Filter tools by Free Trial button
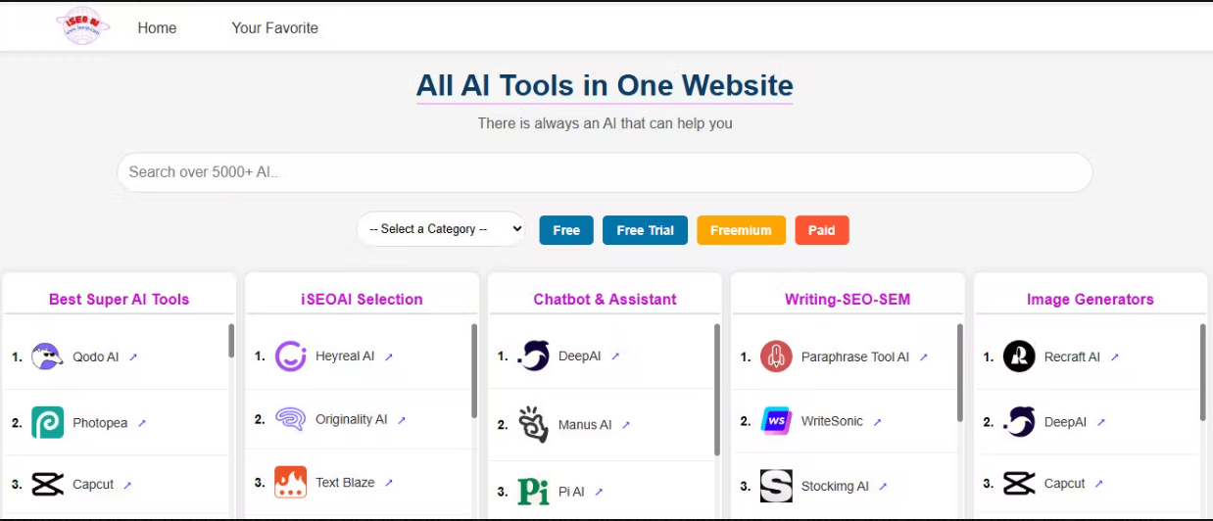 (x=645, y=230)
